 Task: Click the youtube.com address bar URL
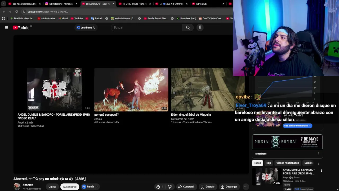click(x=48, y=12)
